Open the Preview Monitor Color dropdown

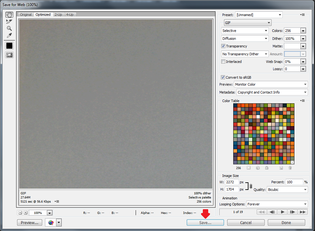(x=271, y=84)
